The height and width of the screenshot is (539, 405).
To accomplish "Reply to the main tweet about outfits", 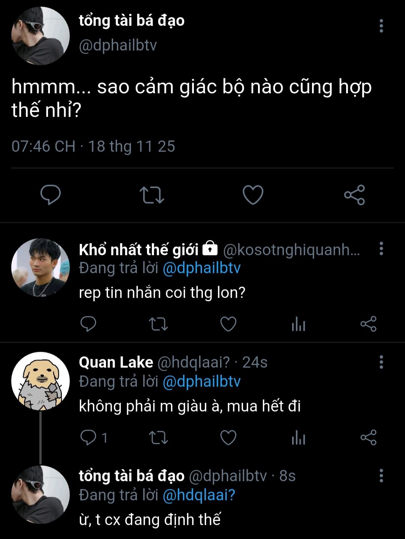I will pyautogui.click(x=51, y=195).
